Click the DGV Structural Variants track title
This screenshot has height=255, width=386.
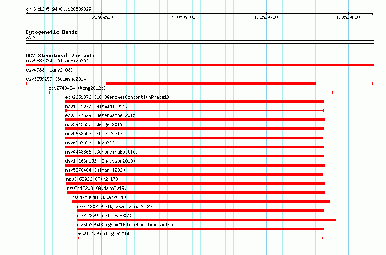pyautogui.click(x=61, y=56)
